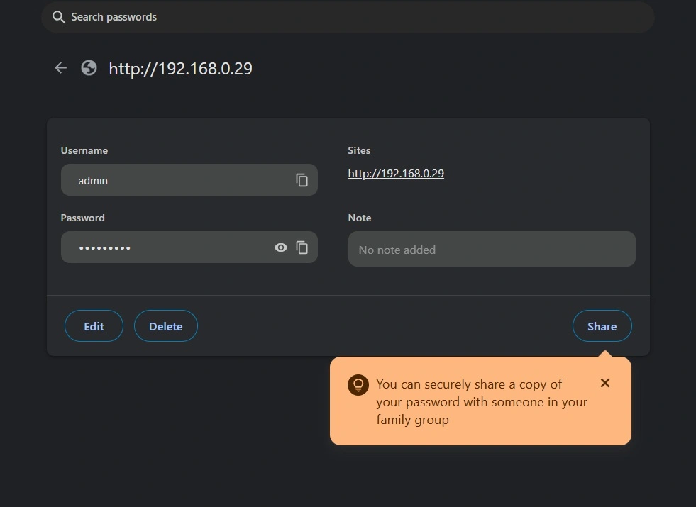The width and height of the screenshot is (696, 507).
Task: Click the globe site icon beside the URL
Action: (88, 67)
